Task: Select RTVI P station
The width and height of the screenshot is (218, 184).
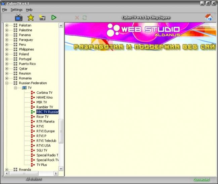Action: [x=41, y=136]
